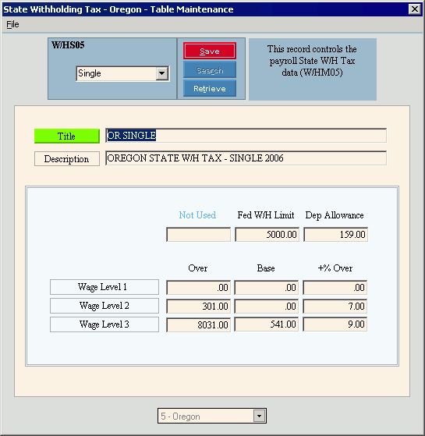Click the green Title label button
425x436 pixels.
(x=67, y=136)
